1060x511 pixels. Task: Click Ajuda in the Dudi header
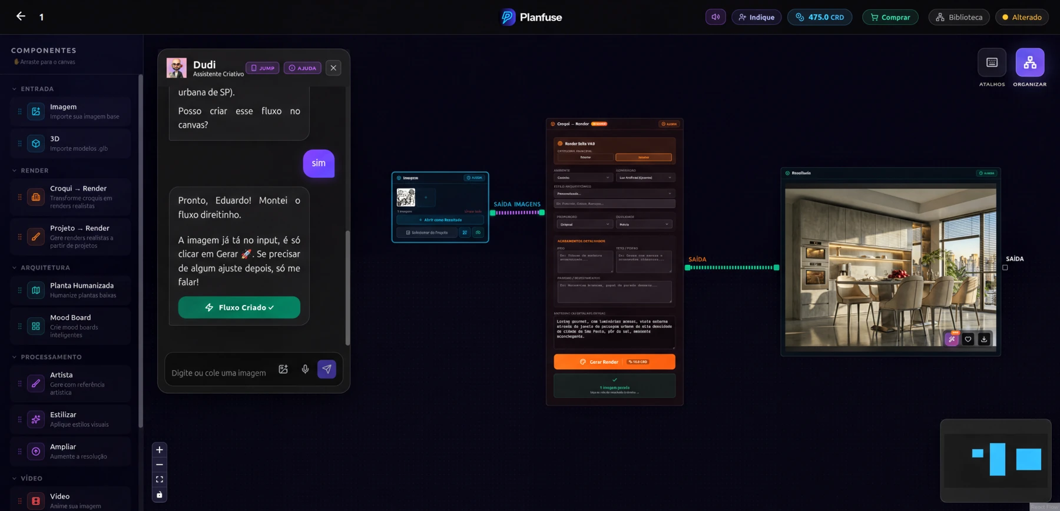tap(303, 68)
